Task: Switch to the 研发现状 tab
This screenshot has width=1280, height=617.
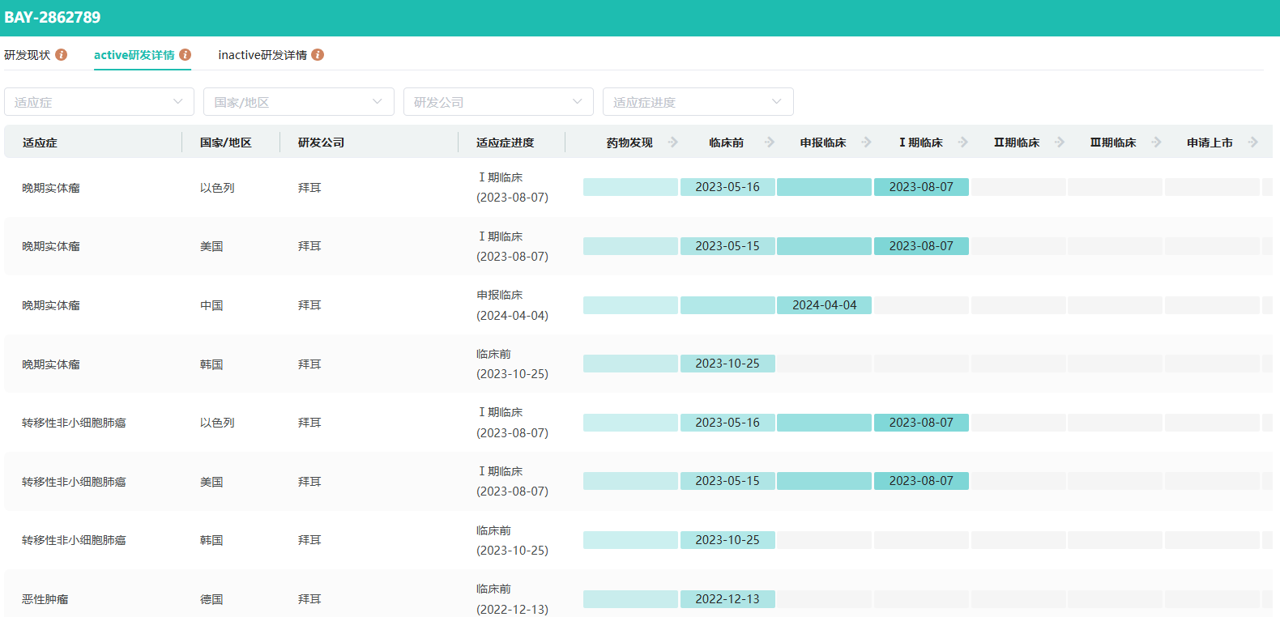Action: pyautogui.click(x=28, y=55)
